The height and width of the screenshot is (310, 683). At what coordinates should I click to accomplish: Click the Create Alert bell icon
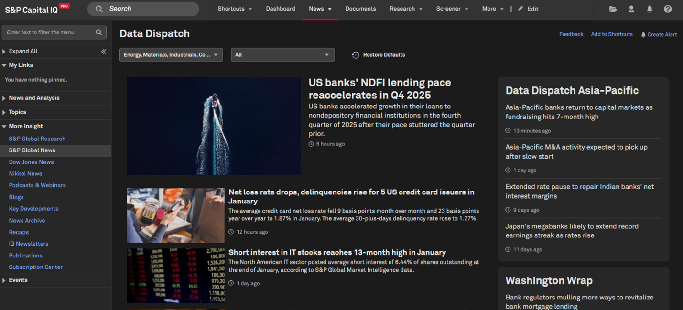(643, 34)
